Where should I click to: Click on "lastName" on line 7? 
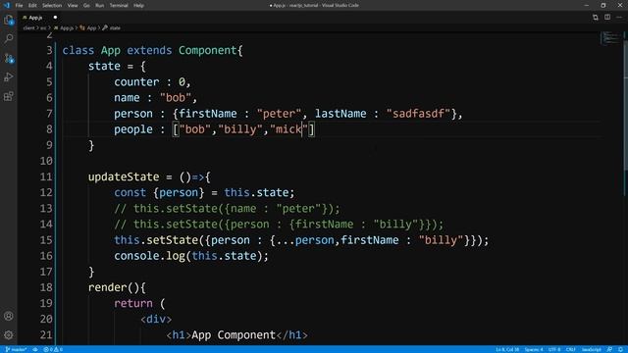[x=340, y=114]
